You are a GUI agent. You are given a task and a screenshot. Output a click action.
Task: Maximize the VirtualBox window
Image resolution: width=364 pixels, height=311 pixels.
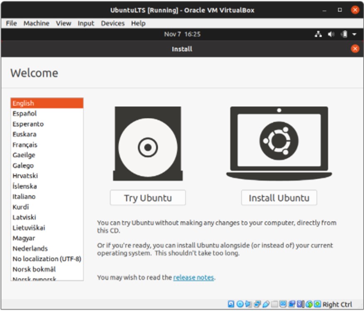coord(339,10)
